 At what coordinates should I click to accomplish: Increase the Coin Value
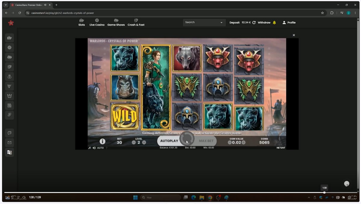click(243, 142)
